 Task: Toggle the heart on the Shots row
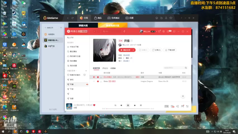point(98,81)
